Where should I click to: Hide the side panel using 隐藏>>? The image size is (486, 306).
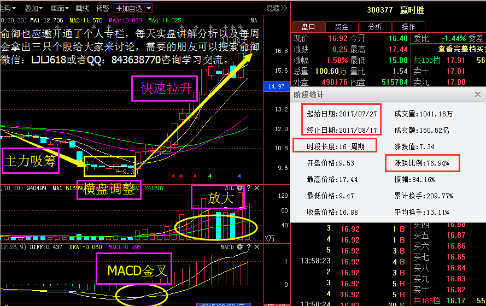tap(276, 8)
